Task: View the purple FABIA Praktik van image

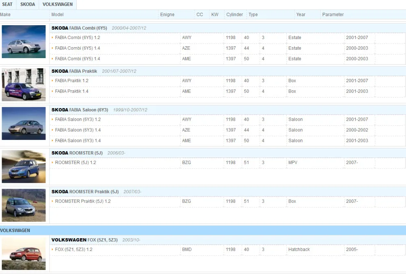Action: [24, 85]
